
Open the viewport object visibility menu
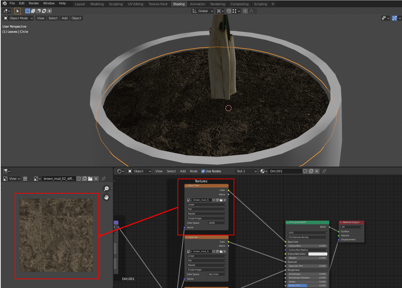pyautogui.click(x=385, y=18)
